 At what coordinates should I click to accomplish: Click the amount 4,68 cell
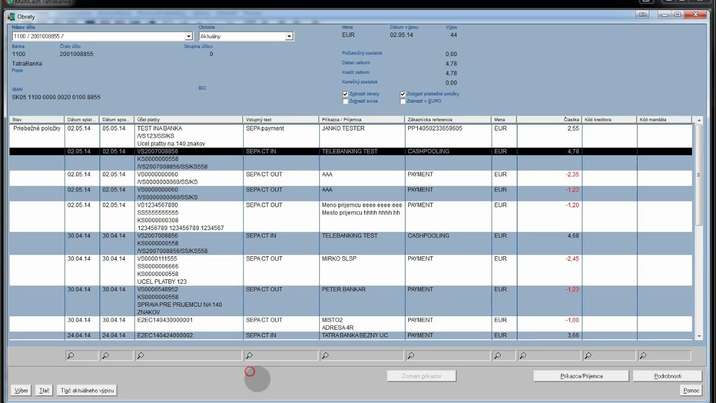(573, 236)
